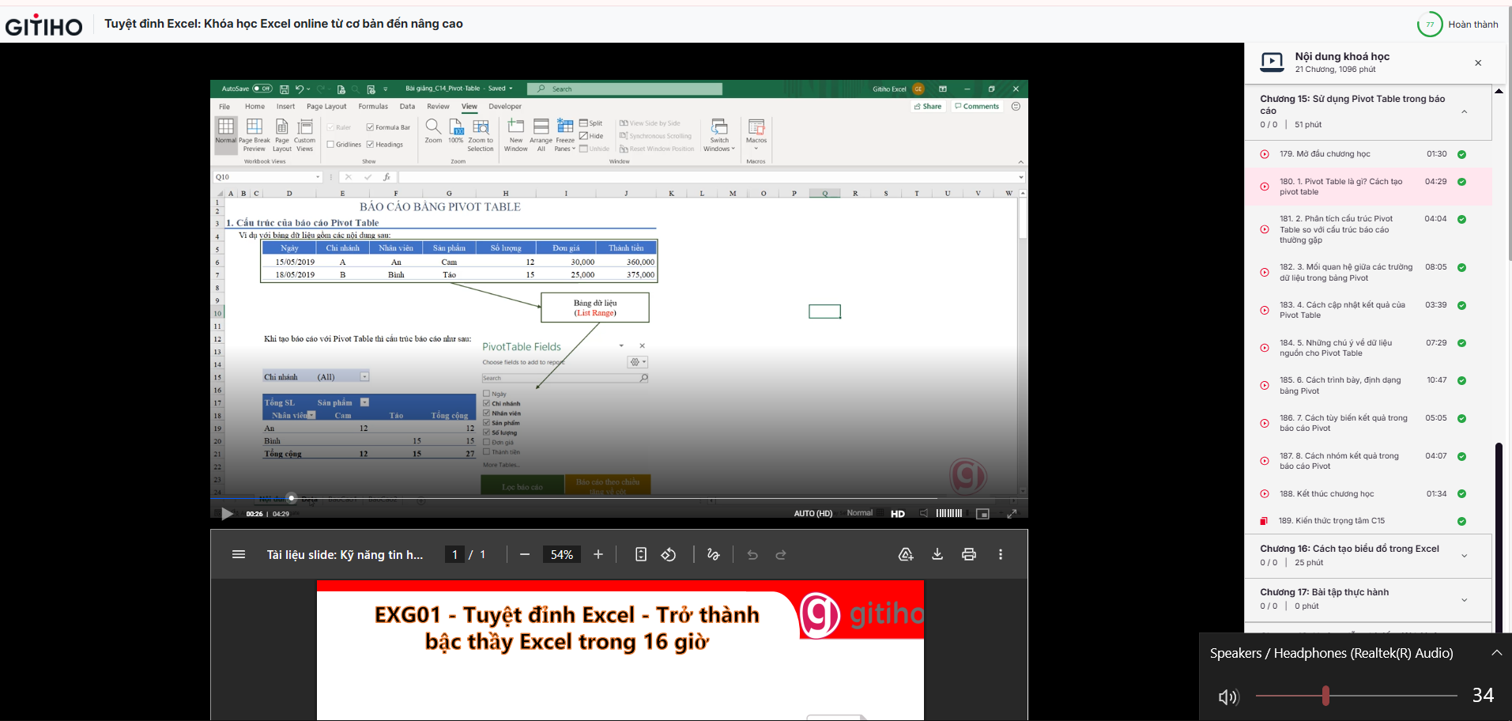Download the slide PDF document
This screenshot has height=721, width=1512.
click(x=937, y=555)
